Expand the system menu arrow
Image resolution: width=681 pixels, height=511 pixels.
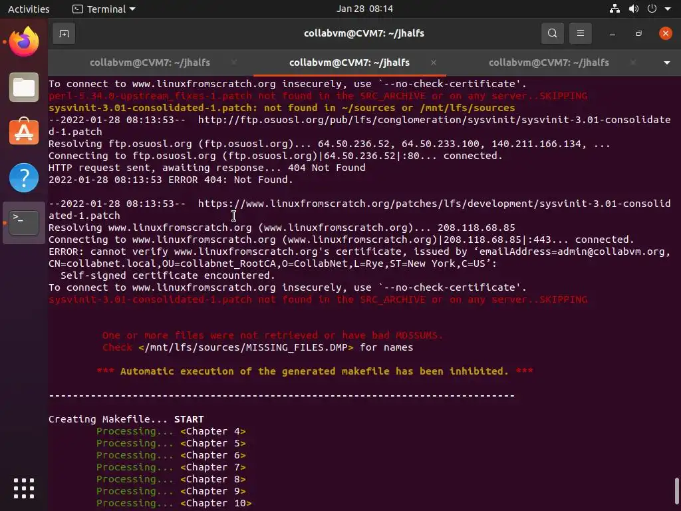coord(668,9)
